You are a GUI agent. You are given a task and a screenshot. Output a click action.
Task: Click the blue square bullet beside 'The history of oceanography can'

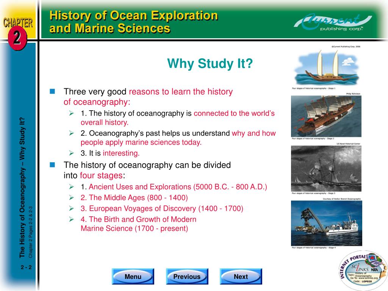(x=52, y=165)
